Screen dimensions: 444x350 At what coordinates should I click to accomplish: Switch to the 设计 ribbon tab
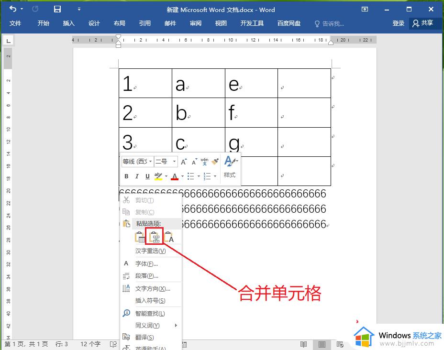(x=94, y=23)
